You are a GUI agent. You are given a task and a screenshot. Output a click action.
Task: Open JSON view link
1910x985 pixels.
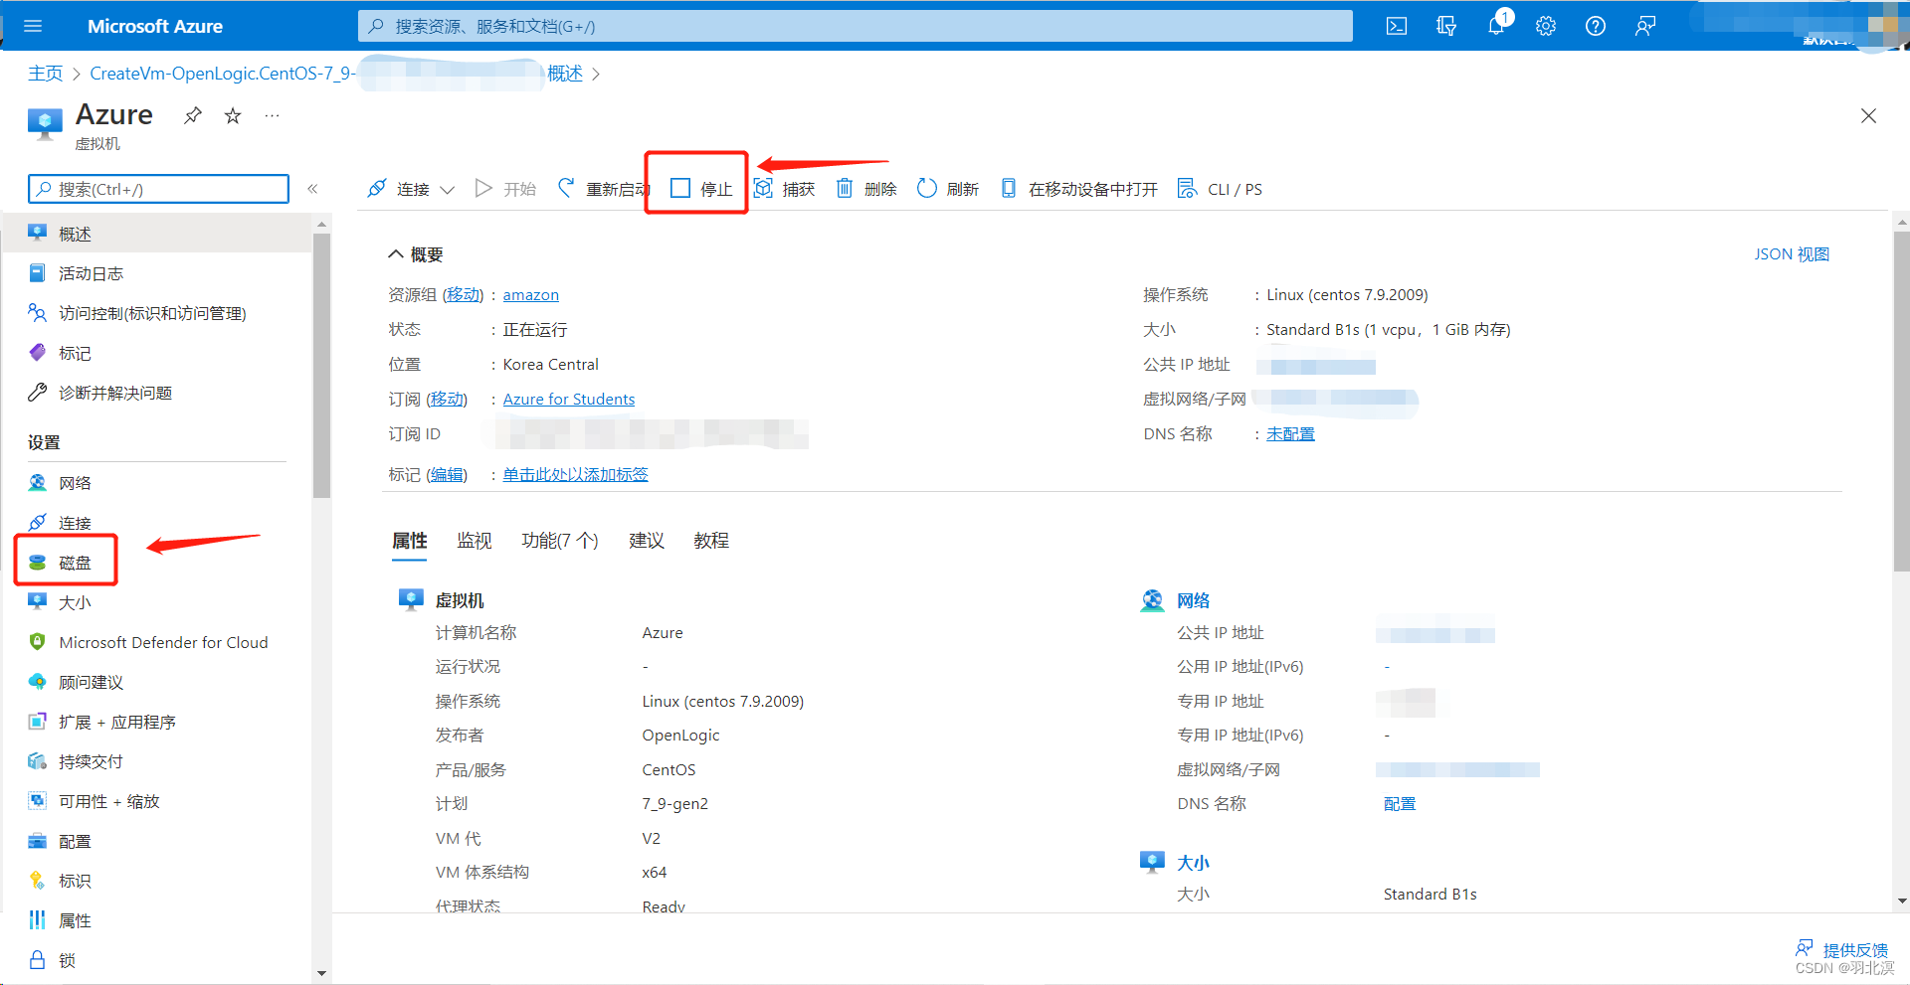click(1792, 254)
